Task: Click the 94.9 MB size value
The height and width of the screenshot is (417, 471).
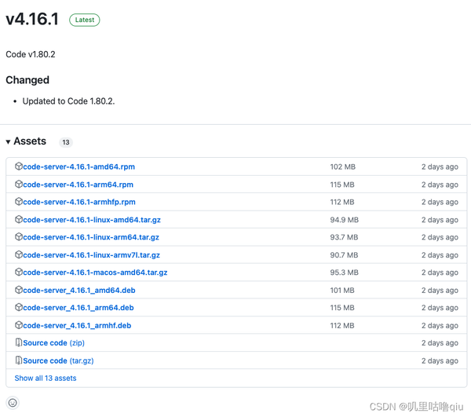Action: pos(345,220)
